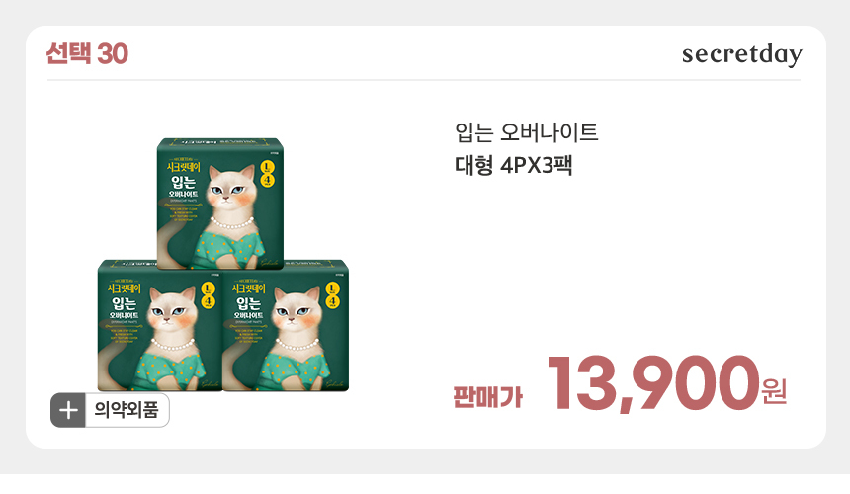This screenshot has width=850, height=494.
Task: Click the 대형 4PX3팩 option text
Action: pyautogui.click(x=513, y=166)
